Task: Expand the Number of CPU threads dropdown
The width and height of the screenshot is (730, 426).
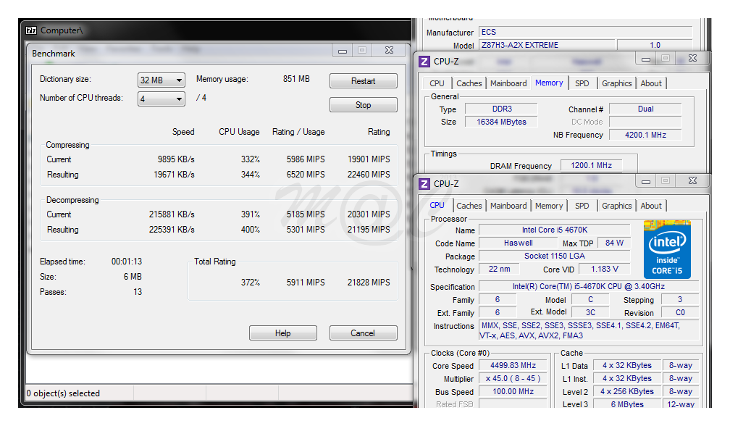Action: tap(161, 99)
